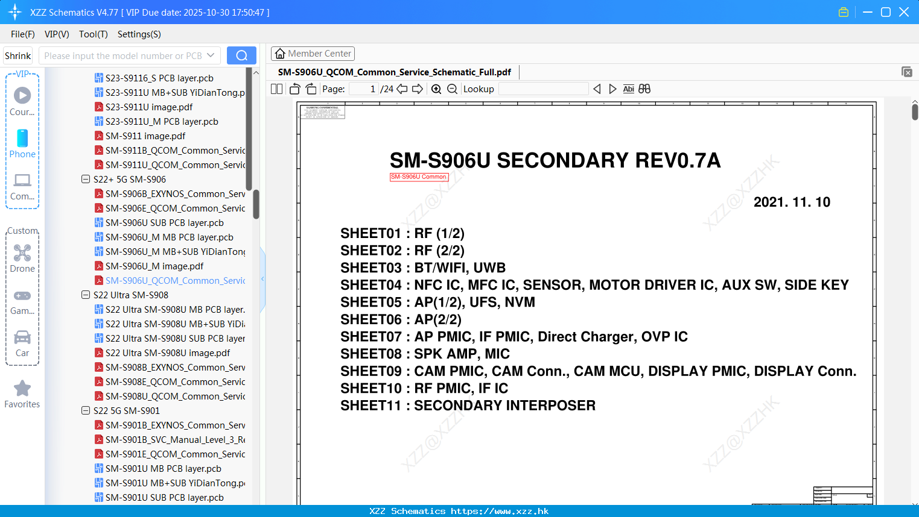Click the XZZ app logo
Screen dimensions: 919x517
[x=14, y=12]
